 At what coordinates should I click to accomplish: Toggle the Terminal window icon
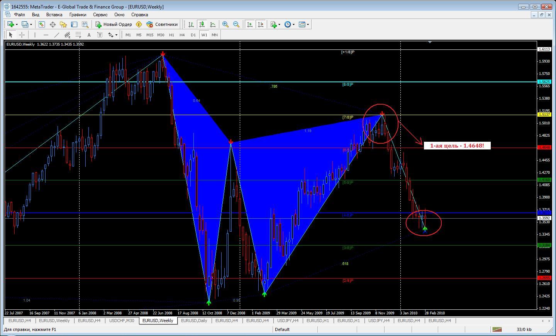[x=74, y=24]
